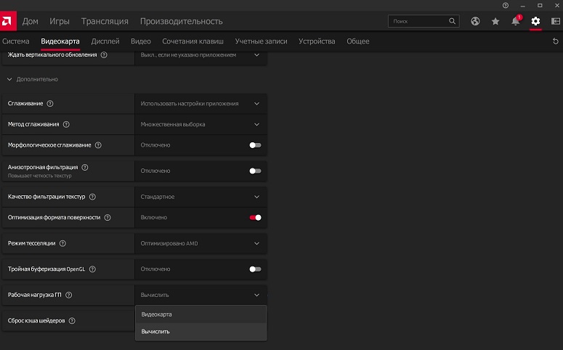
Task: Disable Оптимизация формата поверхности toggle
Action: (255, 217)
